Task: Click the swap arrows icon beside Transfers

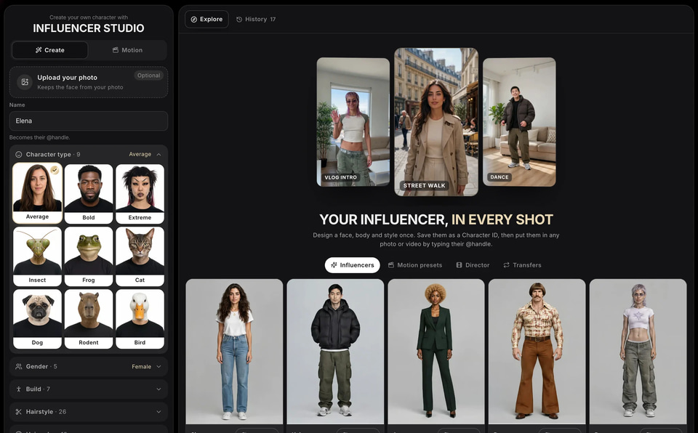Action: coord(506,264)
